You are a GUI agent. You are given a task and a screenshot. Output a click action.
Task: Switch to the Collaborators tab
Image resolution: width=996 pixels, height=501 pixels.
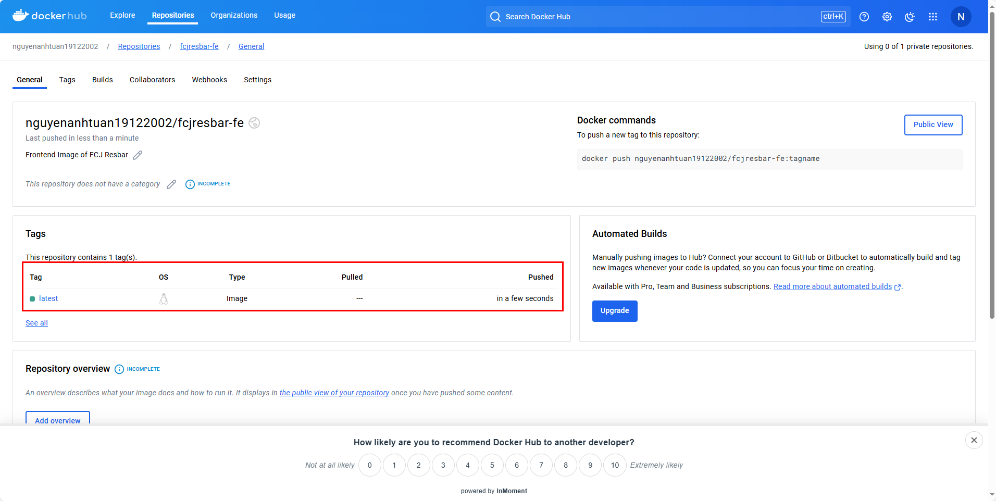(x=152, y=80)
